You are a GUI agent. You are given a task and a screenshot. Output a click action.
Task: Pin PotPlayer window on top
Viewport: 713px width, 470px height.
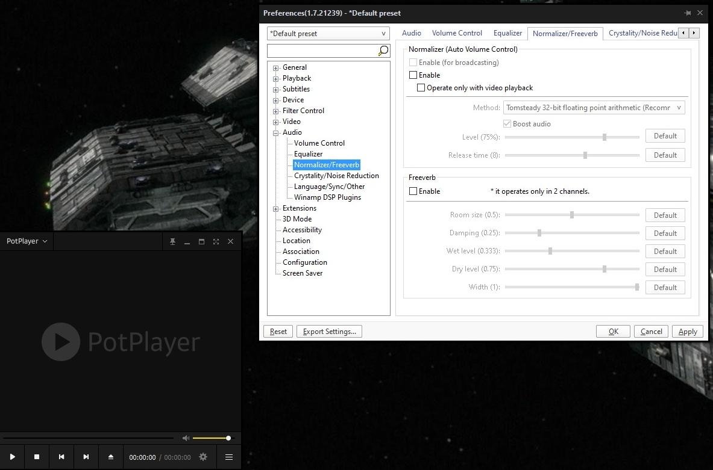click(173, 241)
